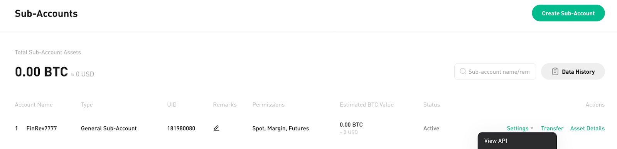The image size is (617, 149).
Task: Focus the sub-account name search field
Action: pyautogui.click(x=495, y=71)
